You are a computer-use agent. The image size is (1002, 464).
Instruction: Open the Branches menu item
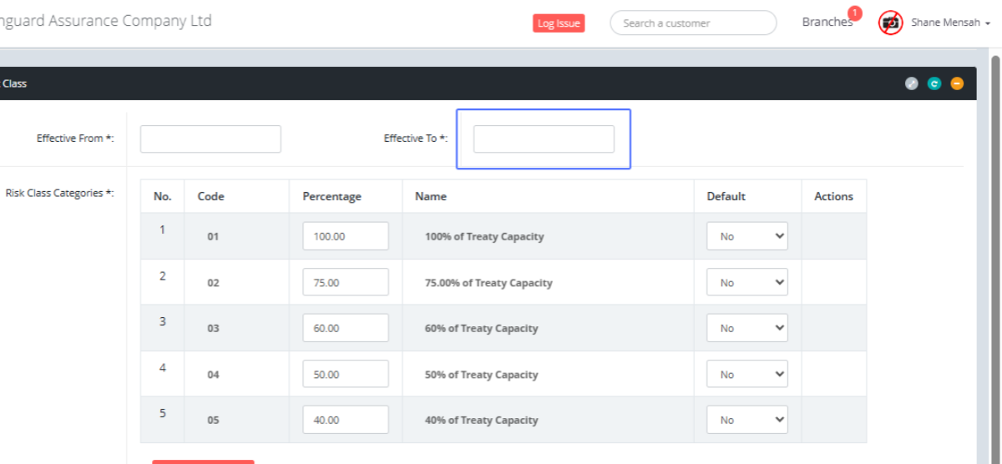click(x=826, y=23)
